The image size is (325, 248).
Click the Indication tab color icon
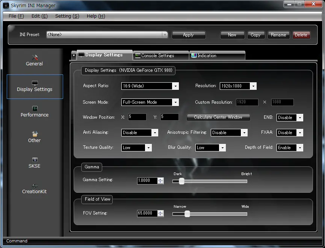194,55
